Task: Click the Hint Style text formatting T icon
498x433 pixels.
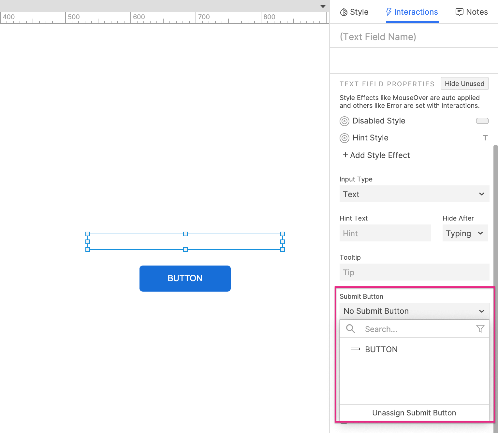Action: pos(485,137)
